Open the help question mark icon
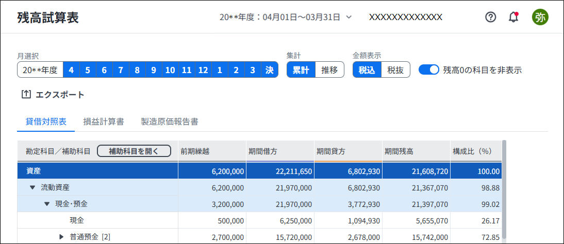The width and height of the screenshot is (564, 244). (x=491, y=17)
